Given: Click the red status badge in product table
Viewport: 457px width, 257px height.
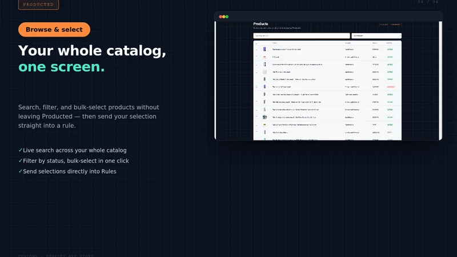Looking at the screenshot, I should coord(391,87).
